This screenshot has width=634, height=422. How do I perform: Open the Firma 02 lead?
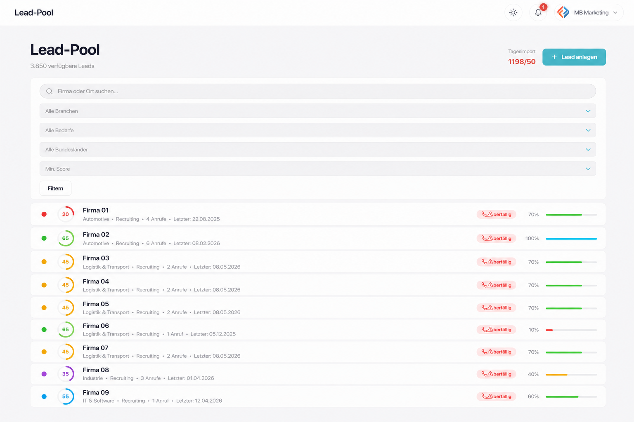coord(318,238)
